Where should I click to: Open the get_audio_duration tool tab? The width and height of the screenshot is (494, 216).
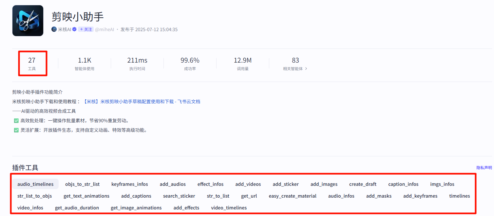[77, 208]
